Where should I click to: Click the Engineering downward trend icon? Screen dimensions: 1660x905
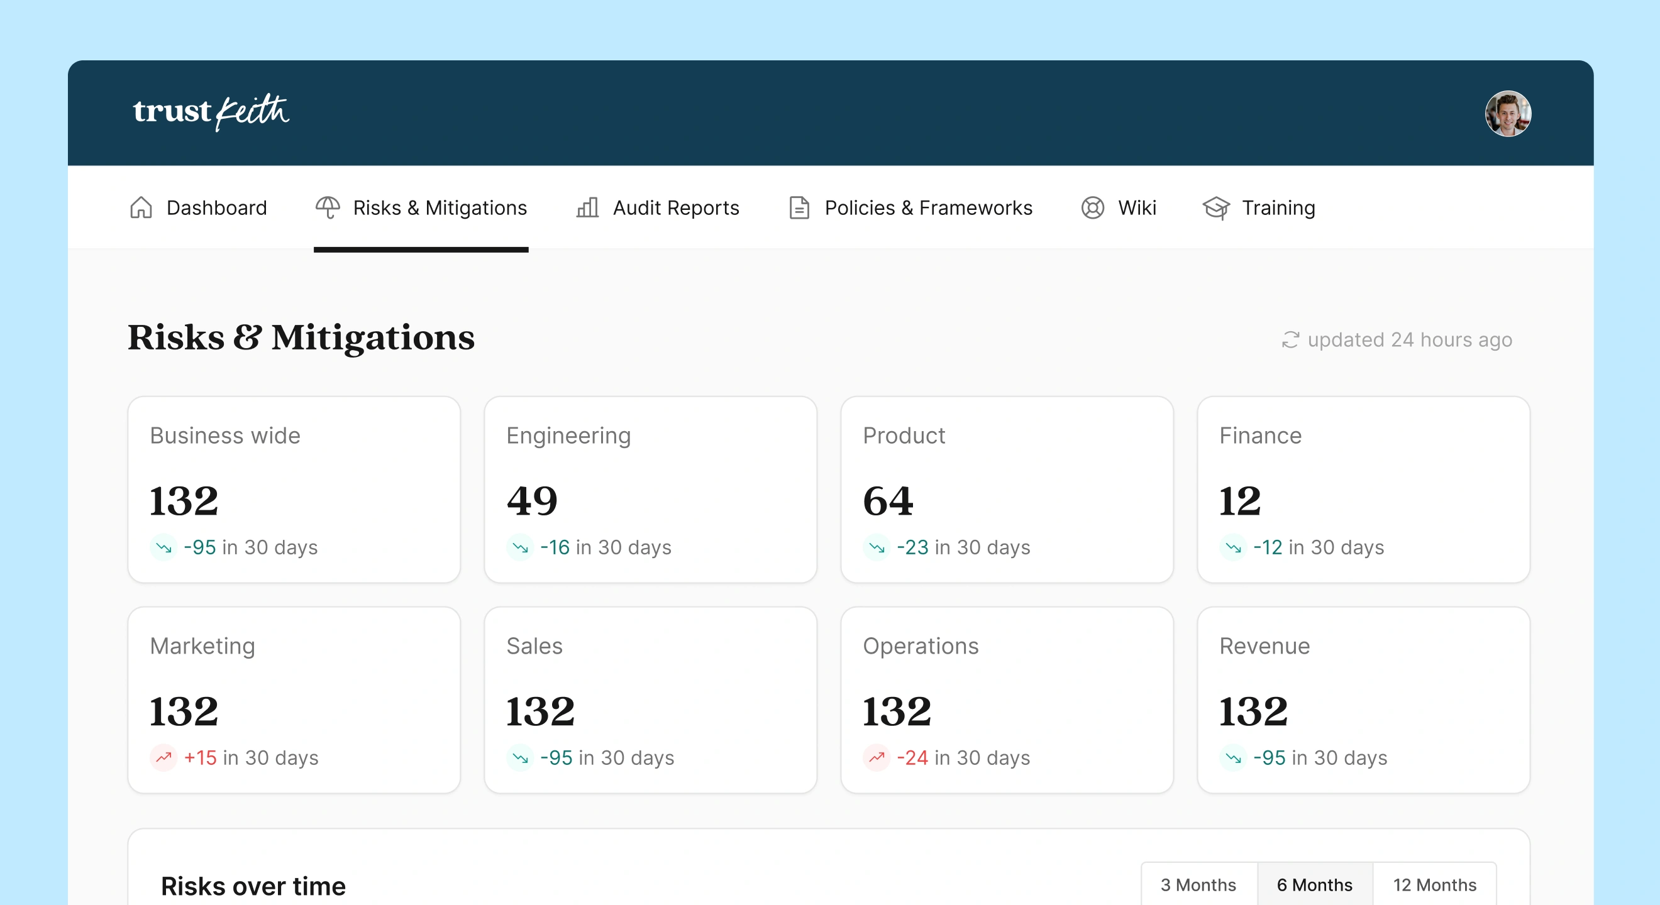(520, 547)
